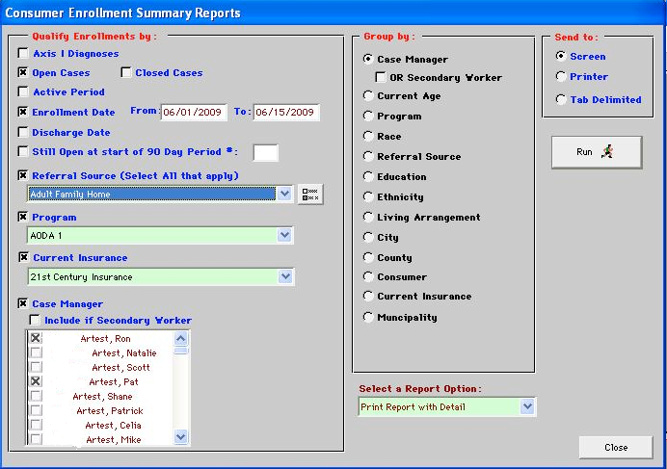
Task: Check Still Open at start of 90 Day Period
Action: (23, 151)
